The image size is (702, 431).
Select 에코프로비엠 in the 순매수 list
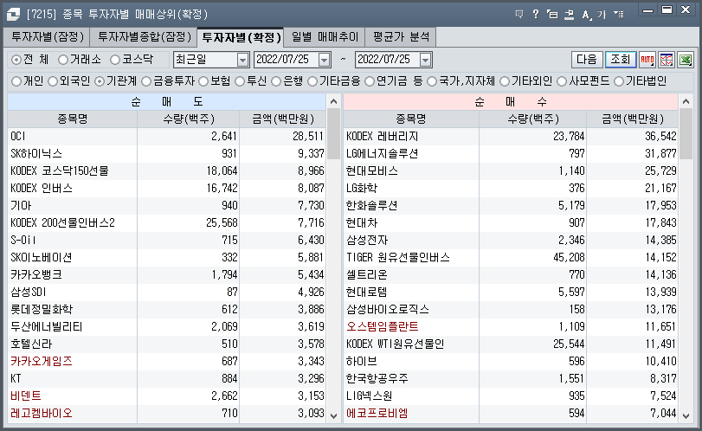(377, 413)
